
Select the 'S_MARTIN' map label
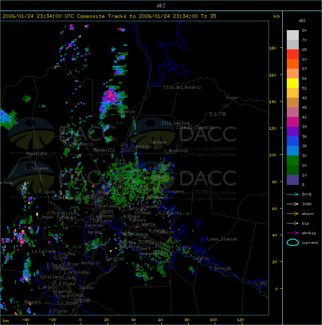coord(146,225)
